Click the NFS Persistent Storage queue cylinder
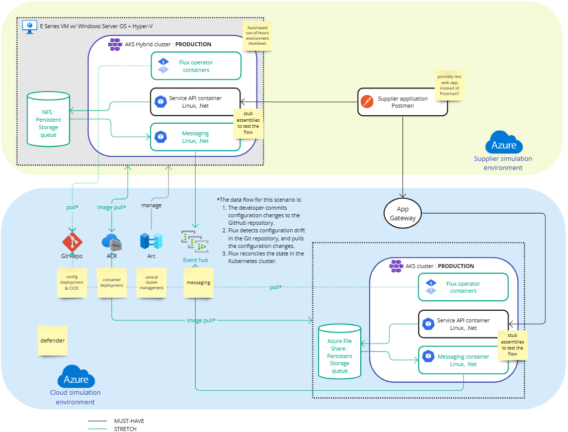568x432 pixels. (48, 119)
